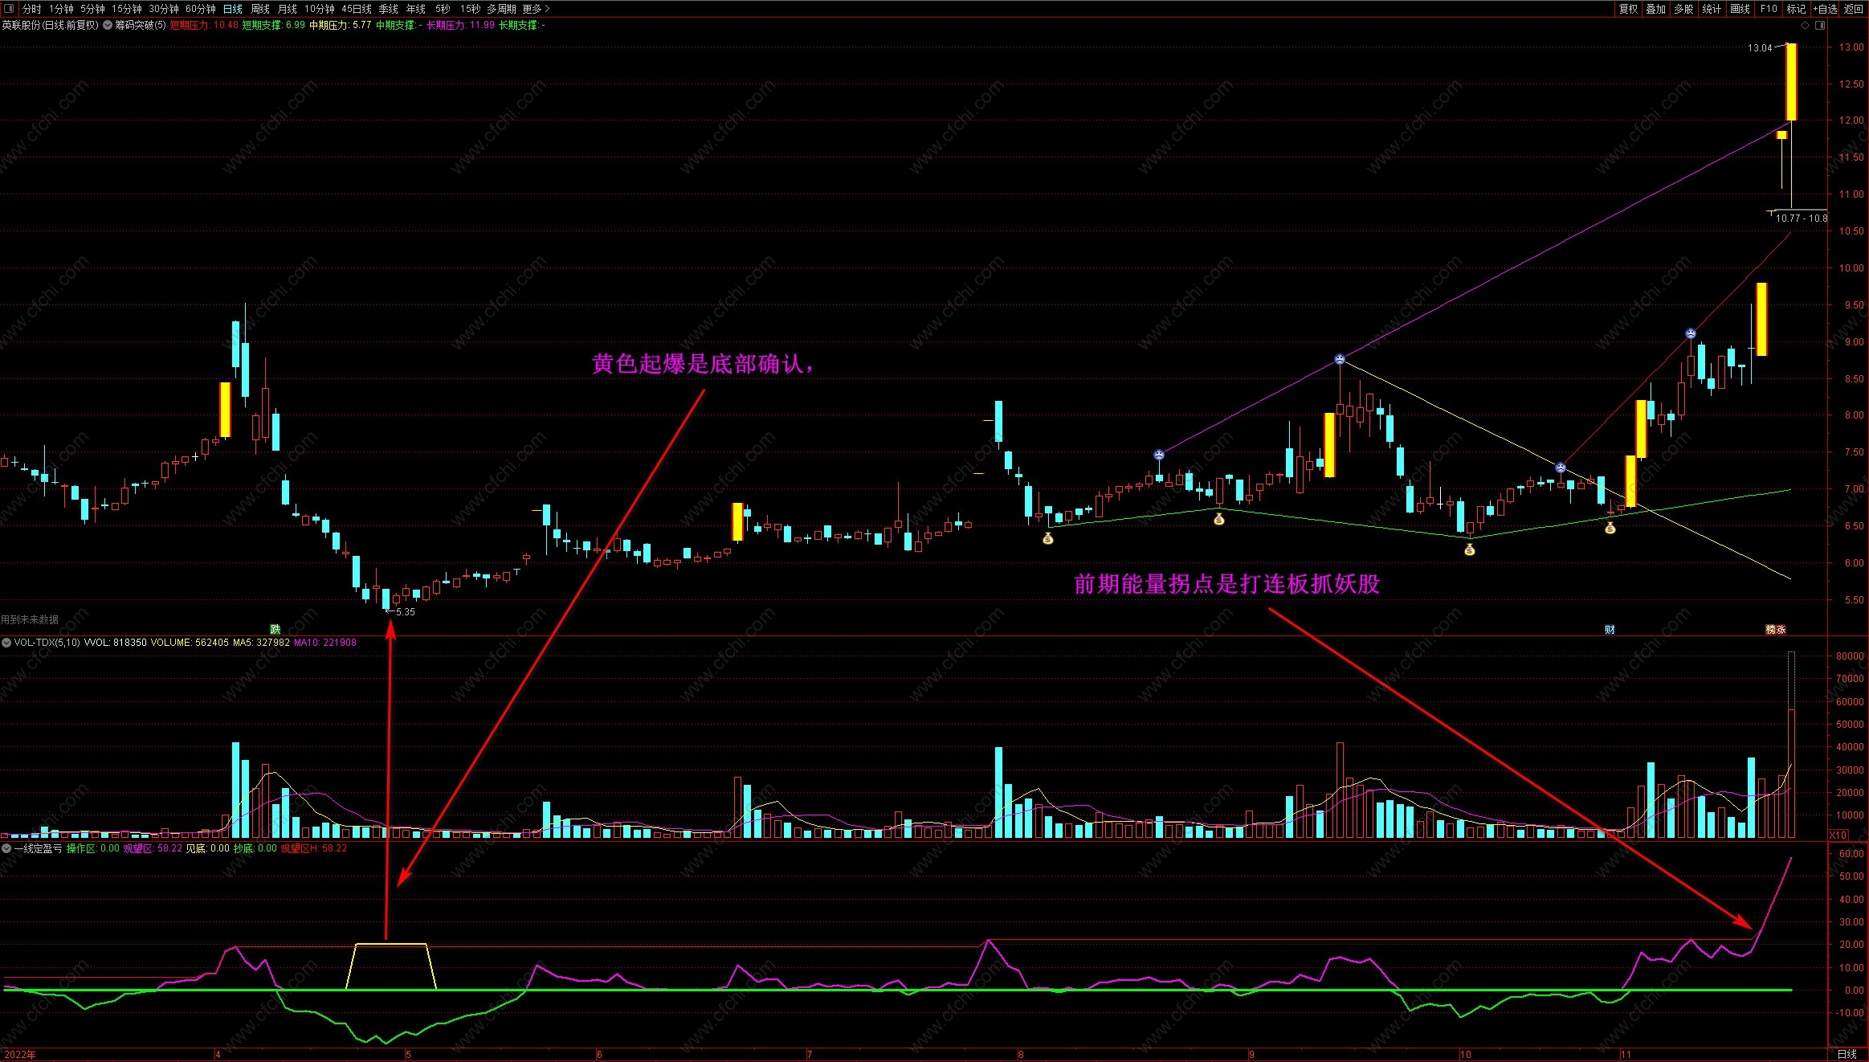
Task: Click the money bag marker below the October low
Action: [1469, 550]
